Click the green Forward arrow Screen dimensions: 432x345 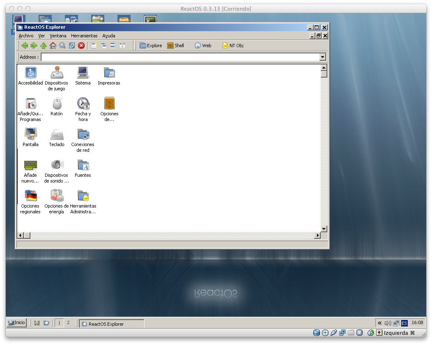[34, 46]
